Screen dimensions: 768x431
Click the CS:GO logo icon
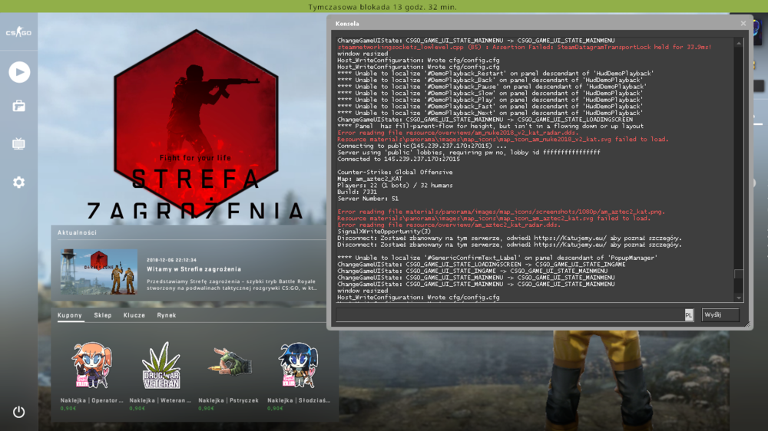pyautogui.click(x=18, y=32)
